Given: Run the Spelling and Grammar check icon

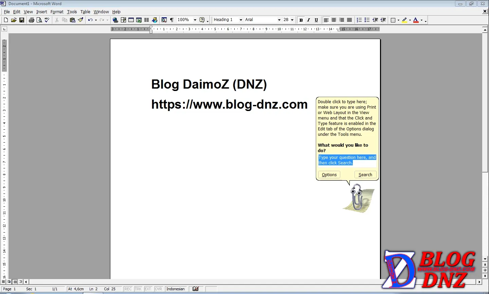Looking at the screenshot, I should click(x=47, y=20).
